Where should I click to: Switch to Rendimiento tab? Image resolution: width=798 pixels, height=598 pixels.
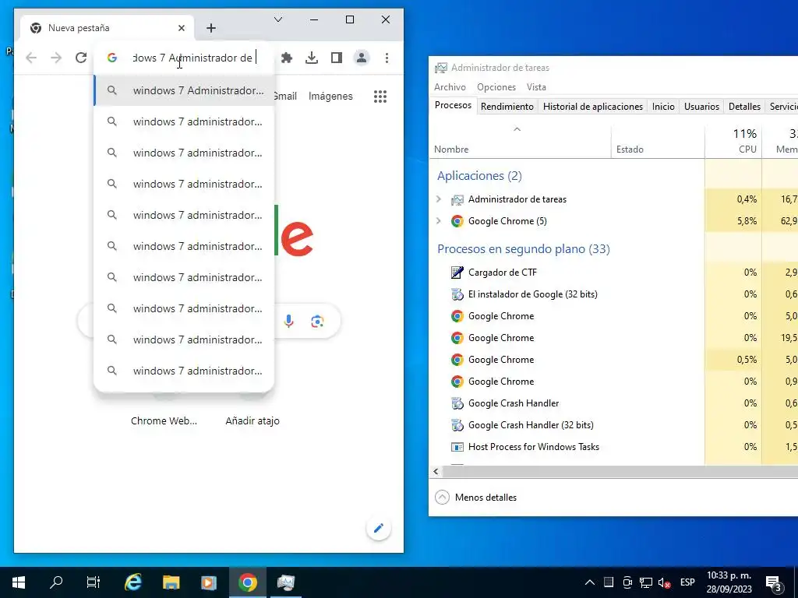click(x=507, y=106)
